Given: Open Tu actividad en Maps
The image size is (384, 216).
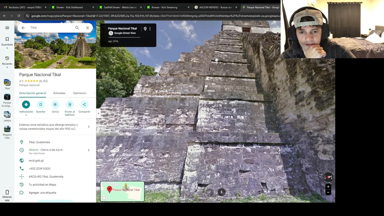Looking at the screenshot, I should pyautogui.click(x=42, y=184).
